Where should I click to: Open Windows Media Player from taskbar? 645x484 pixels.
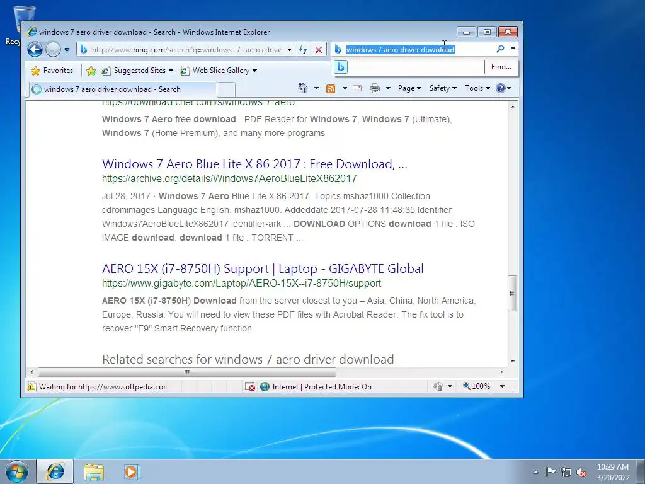point(132,472)
